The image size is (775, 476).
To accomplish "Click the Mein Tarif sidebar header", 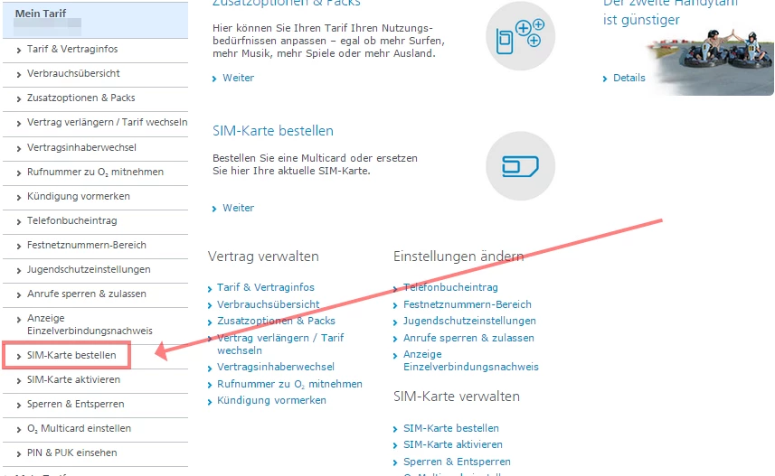I will [95, 20].
